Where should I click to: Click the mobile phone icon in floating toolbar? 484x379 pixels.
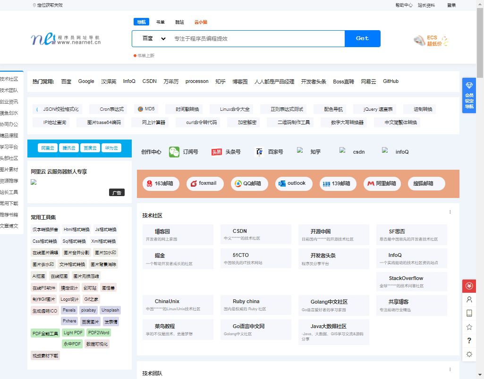[x=469, y=313]
